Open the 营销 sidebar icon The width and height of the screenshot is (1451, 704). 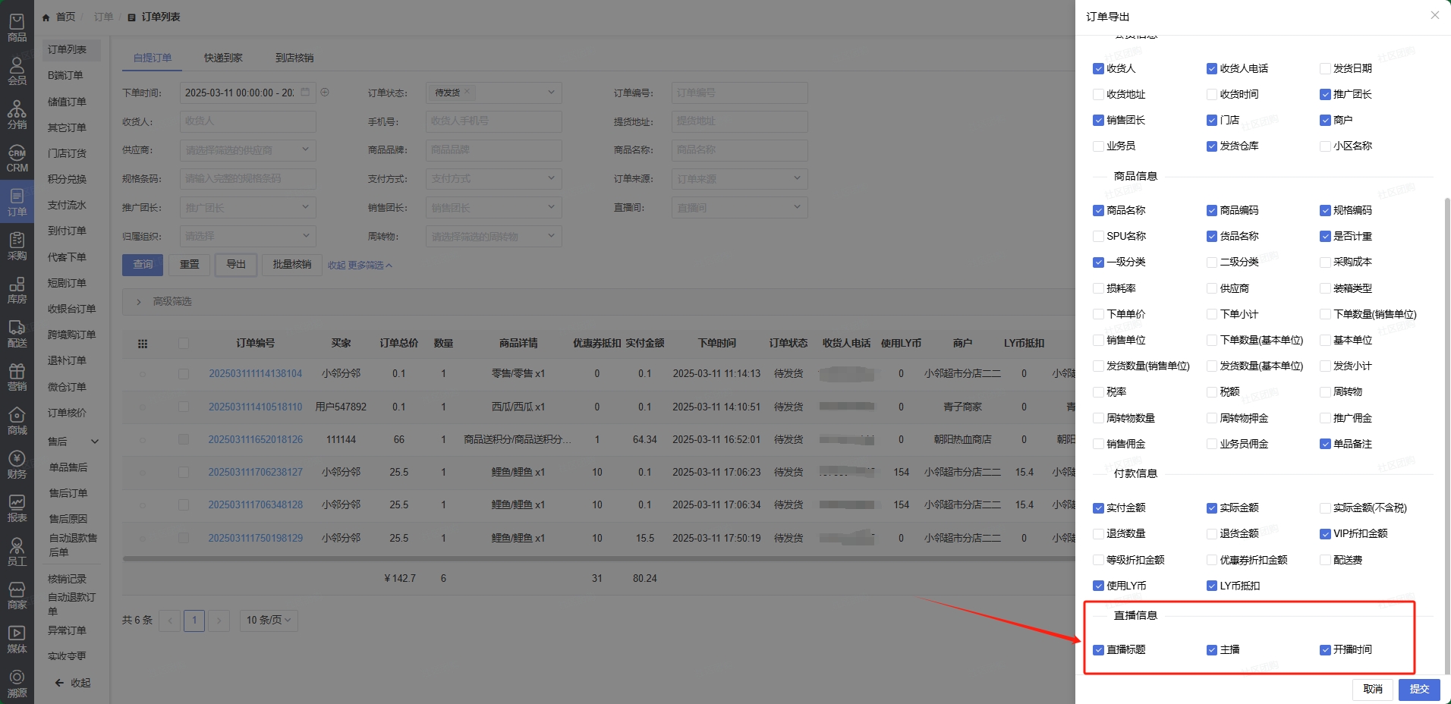coord(17,377)
